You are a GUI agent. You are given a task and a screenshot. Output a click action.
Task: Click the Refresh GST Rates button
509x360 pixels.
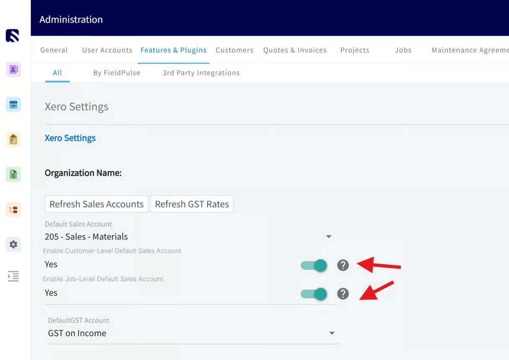click(192, 204)
